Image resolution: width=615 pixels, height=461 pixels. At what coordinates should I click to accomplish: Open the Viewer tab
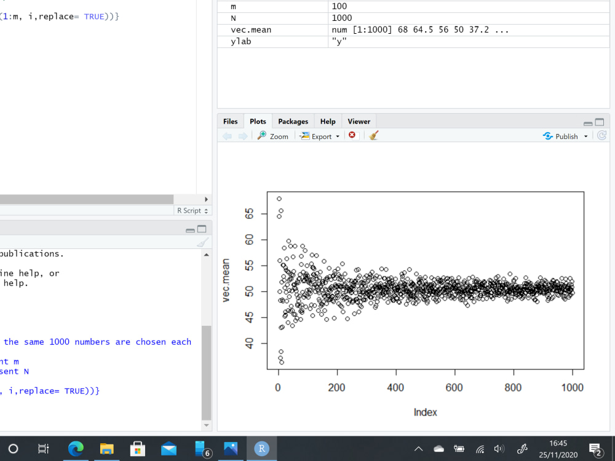[x=359, y=121]
